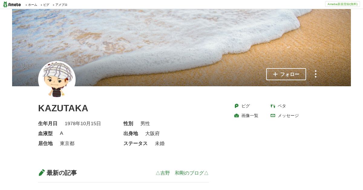Open the three-dot more options menu
The image size is (363, 190).
[x=316, y=74]
